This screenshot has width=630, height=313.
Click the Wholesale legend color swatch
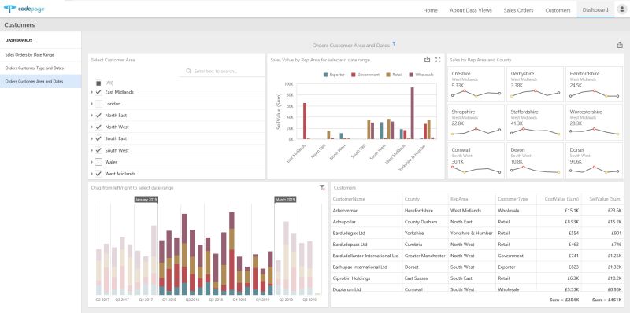tap(411, 75)
